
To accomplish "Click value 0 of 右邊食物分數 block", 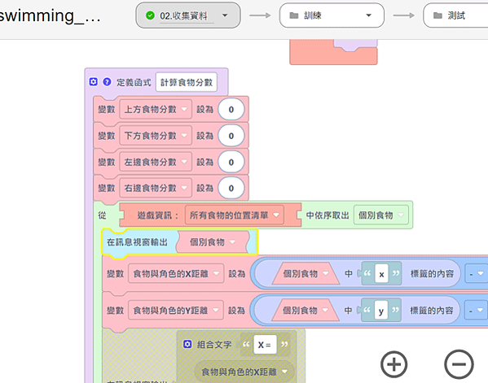I will pos(231,188).
